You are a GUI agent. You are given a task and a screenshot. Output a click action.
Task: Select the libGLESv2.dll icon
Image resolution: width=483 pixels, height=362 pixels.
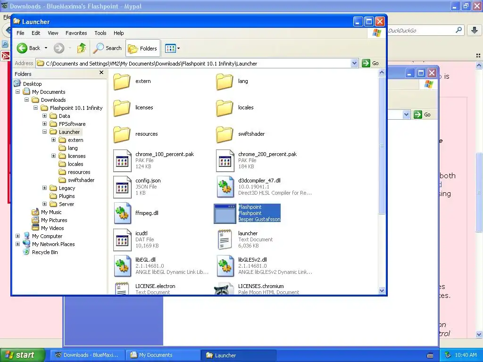pyautogui.click(x=225, y=266)
